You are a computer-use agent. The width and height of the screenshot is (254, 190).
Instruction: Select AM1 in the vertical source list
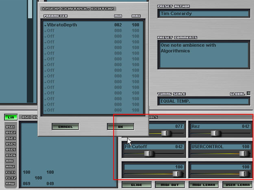tap(10, 161)
